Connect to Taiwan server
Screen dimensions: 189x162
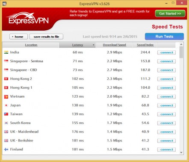166,114
